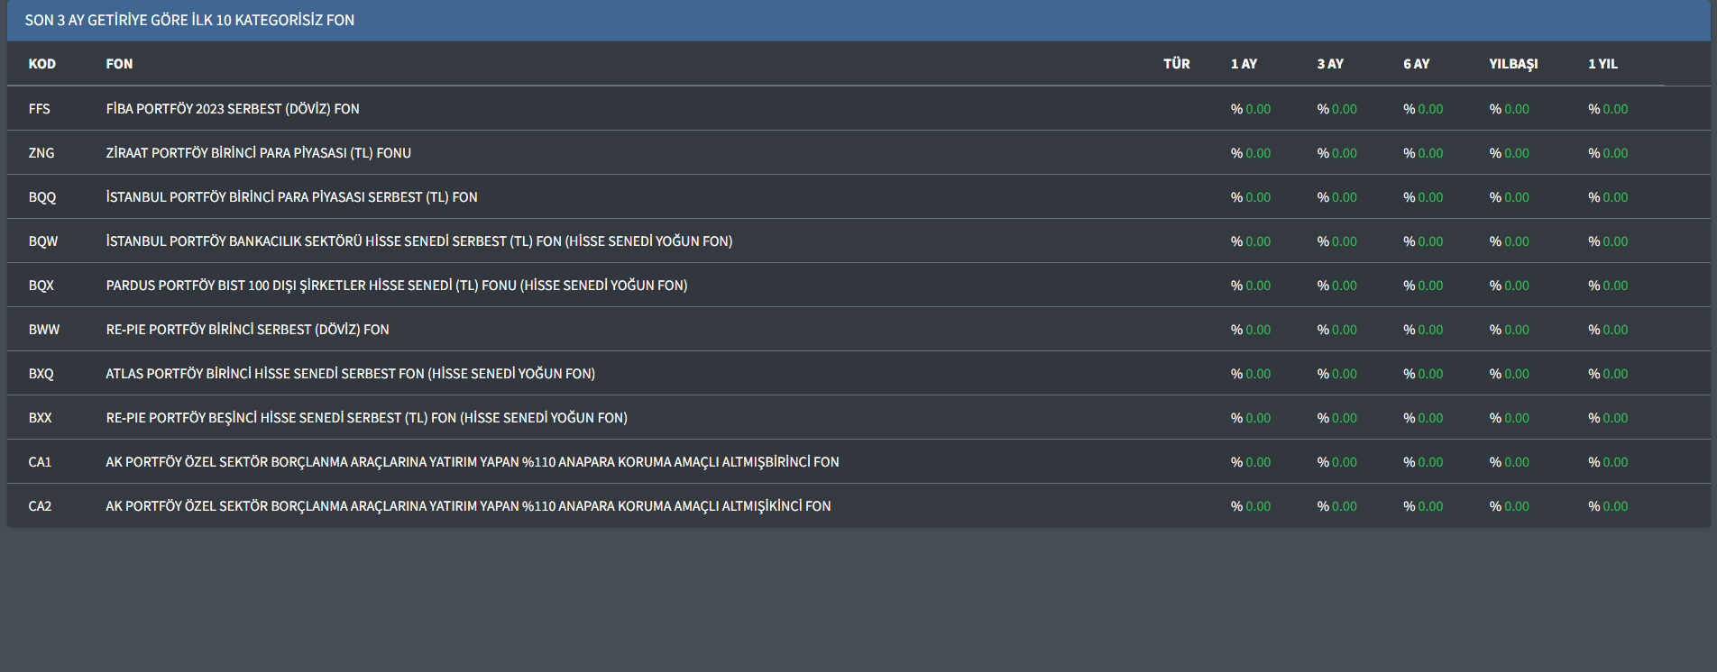Select RE-PIE Portföy Birinci Serbest (Döviz) Fon
1717x672 pixels.
point(247,330)
